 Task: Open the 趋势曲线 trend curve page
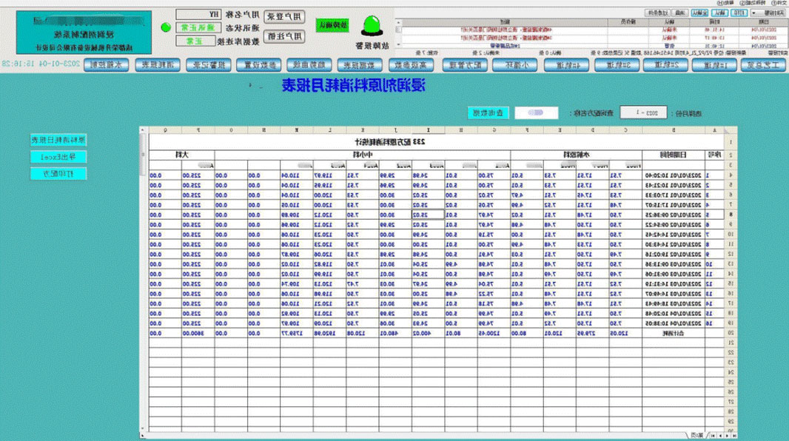click(309, 65)
